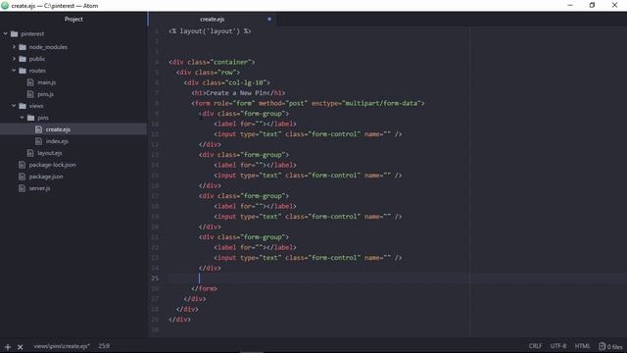
Task: Click the package-lock.json file icon
Action: point(22,165)
